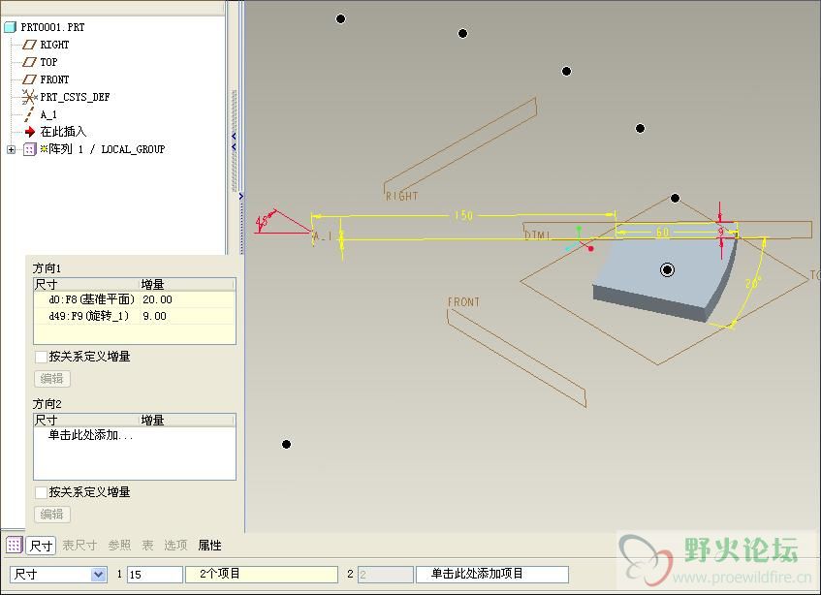Click the 20° angle dimension

[x=753, y=283]
